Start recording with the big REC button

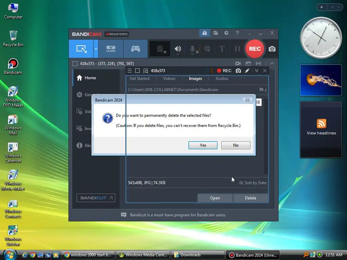[255, 49]
